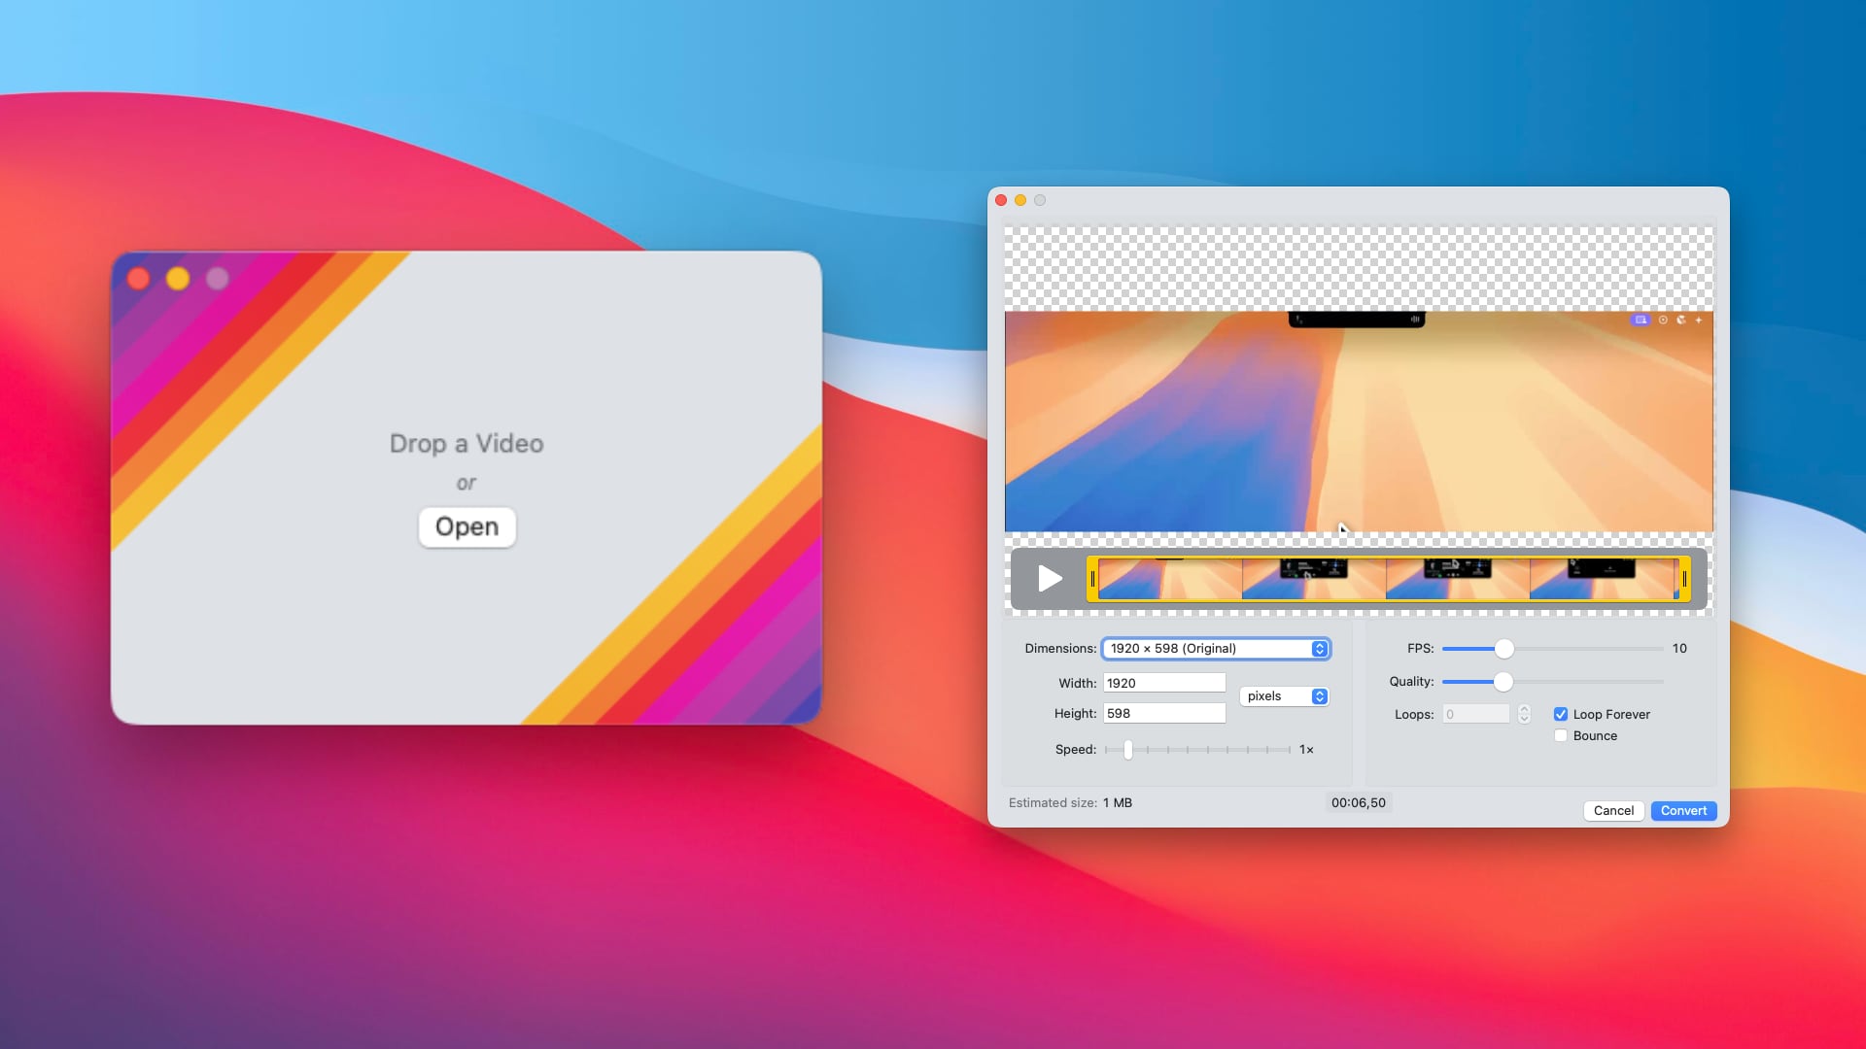1866x1049 pixels.
Task: Click the yellow minimize button of Drop a Video window
Action: (178, 279)
